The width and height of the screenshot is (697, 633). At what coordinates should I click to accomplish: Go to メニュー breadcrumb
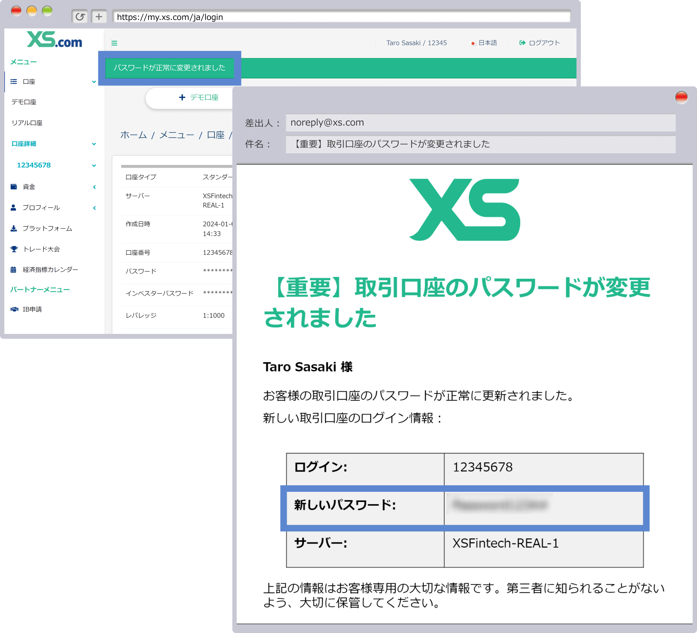(x=177, y=135)
